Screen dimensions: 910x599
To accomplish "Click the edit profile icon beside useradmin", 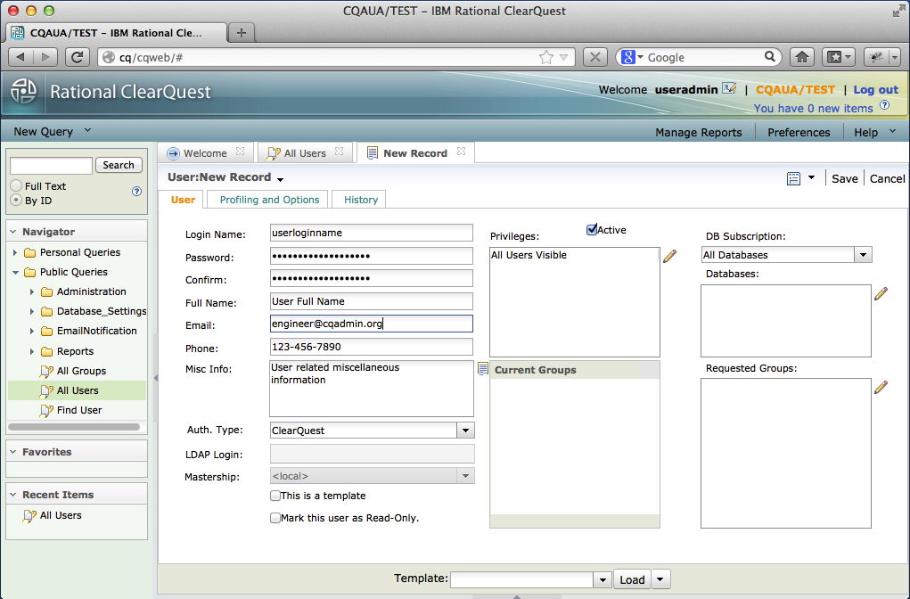I will point(729,88).
